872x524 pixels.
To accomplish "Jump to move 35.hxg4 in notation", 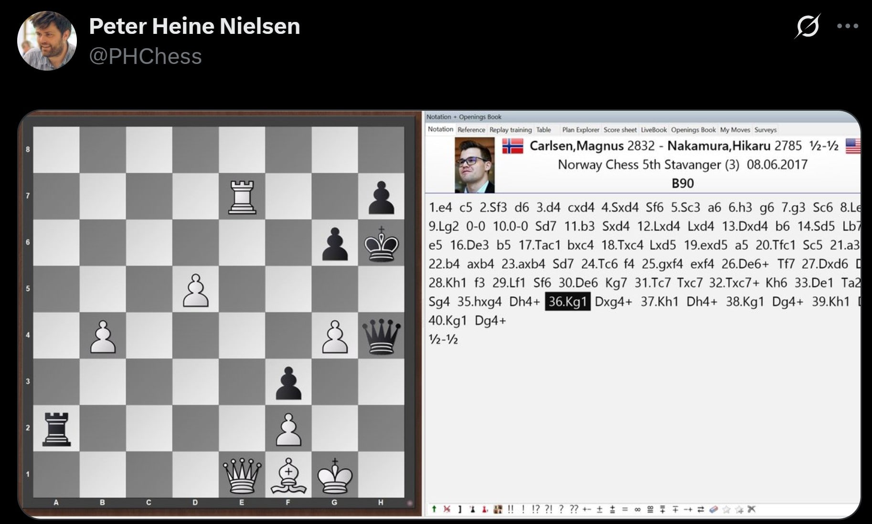I will 479,302.
